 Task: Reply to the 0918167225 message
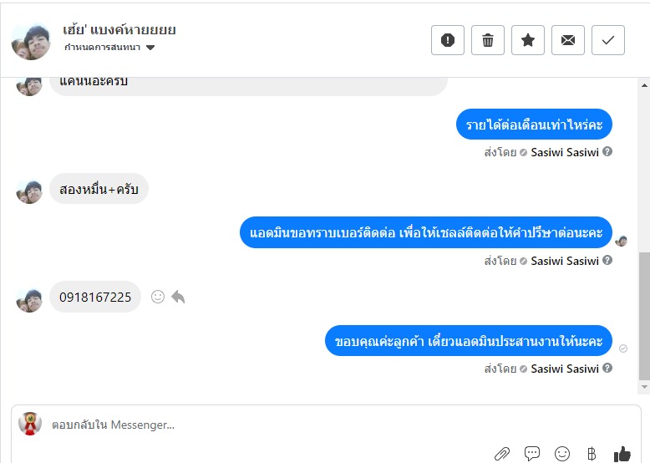point(178,297)
